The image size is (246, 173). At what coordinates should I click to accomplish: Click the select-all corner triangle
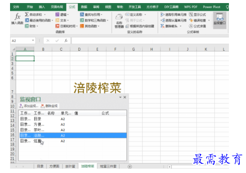pyautogui.click(x=14, y=49)
